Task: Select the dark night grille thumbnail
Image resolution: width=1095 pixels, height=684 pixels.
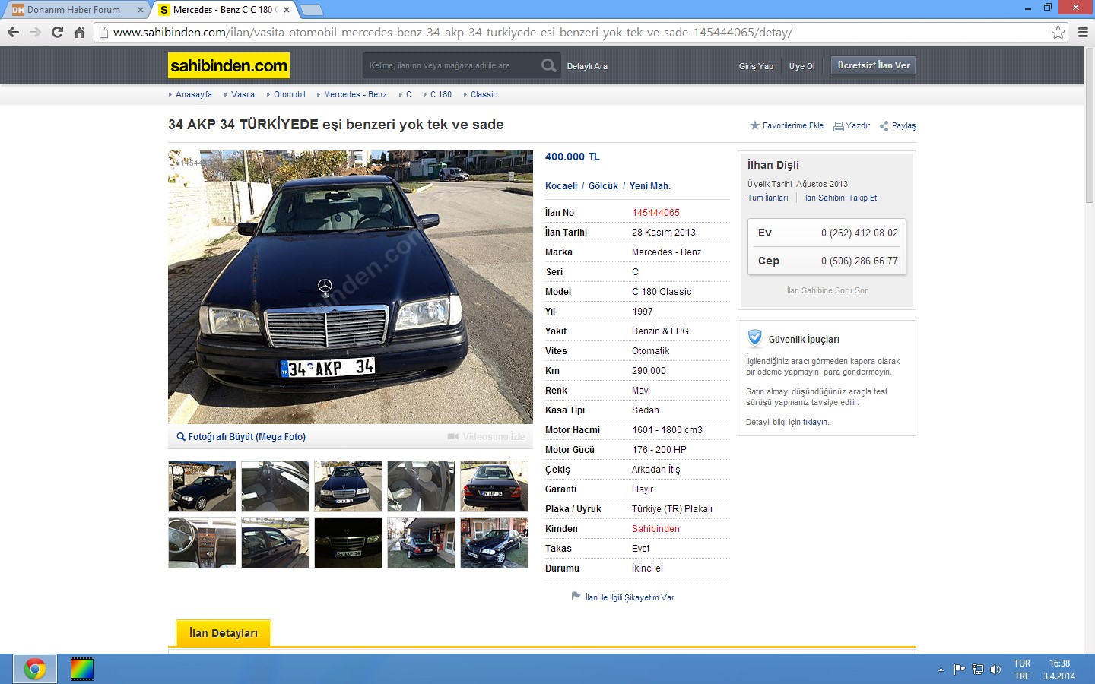Action: pyautogui.click(x=348, y=543)
